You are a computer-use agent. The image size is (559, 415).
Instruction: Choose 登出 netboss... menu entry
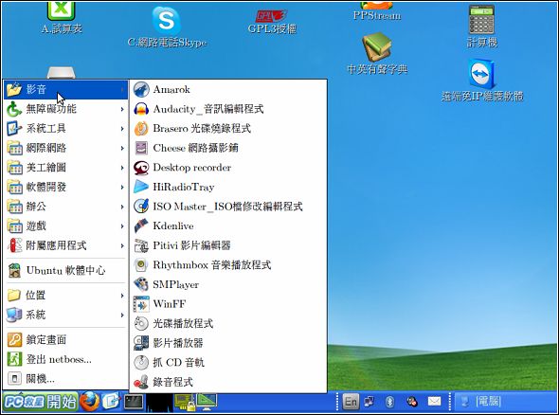point(66,359)
